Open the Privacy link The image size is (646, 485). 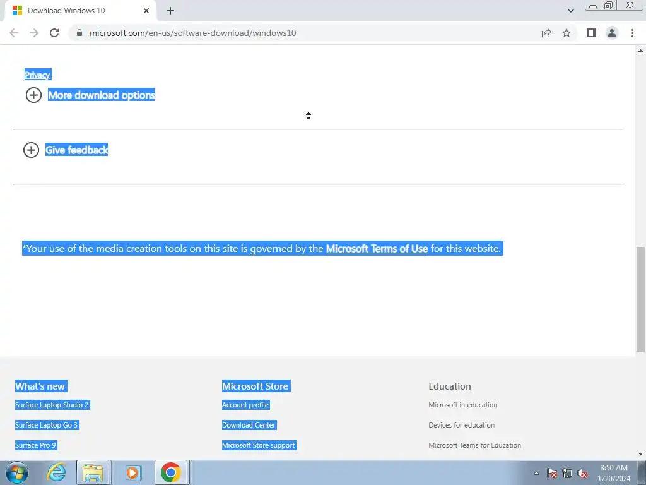[37, 75]
